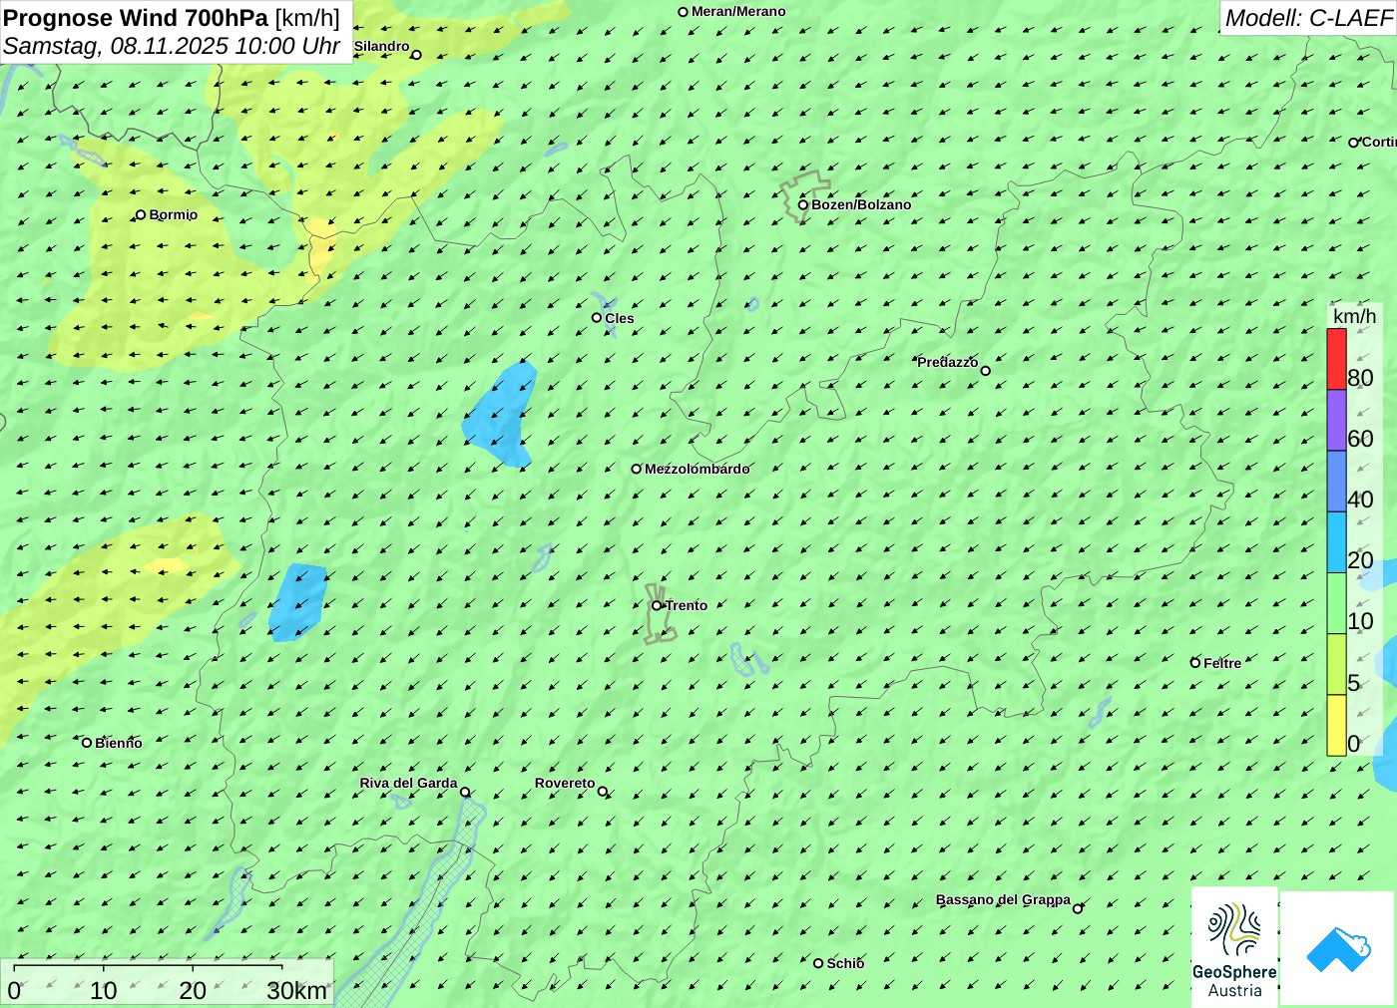Click the Silandro location marker
Screen dimensions: 1397x1008
[416, 55]
